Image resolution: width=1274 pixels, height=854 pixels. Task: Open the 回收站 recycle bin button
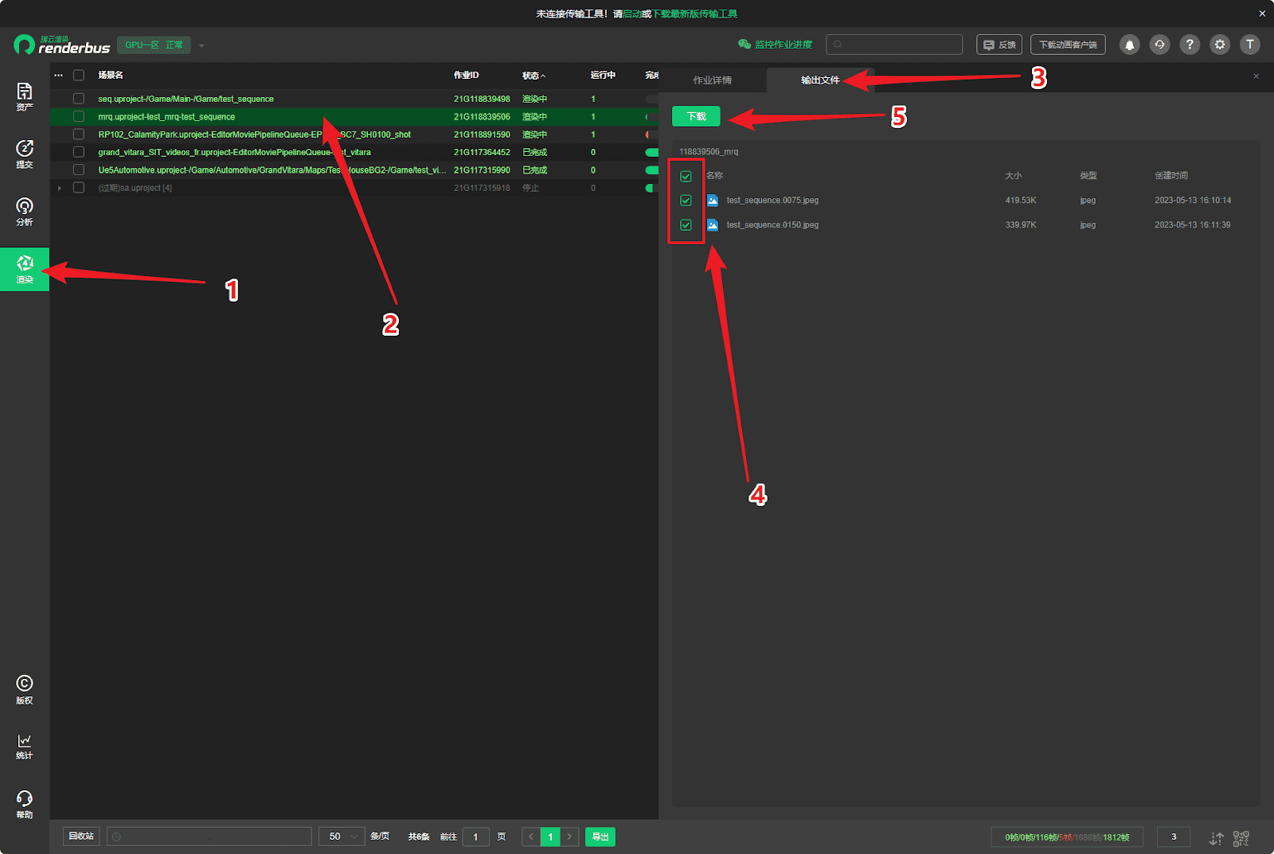[x=81, y=836]
